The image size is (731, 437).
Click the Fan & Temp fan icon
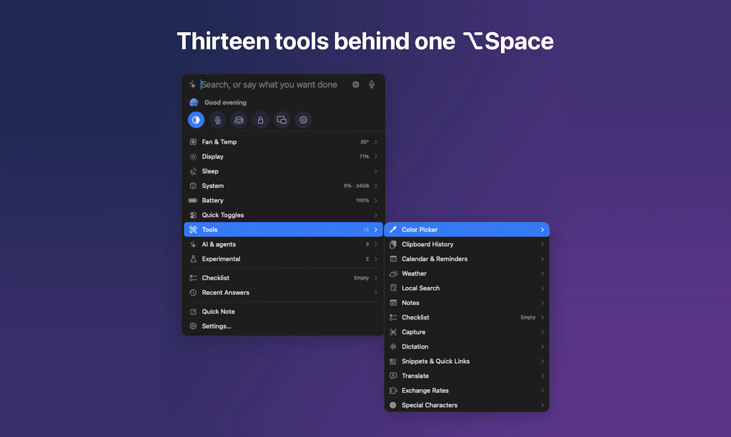[193, 142]
